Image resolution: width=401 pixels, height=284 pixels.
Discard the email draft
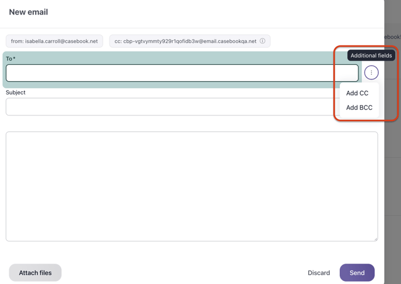[319, 273]
